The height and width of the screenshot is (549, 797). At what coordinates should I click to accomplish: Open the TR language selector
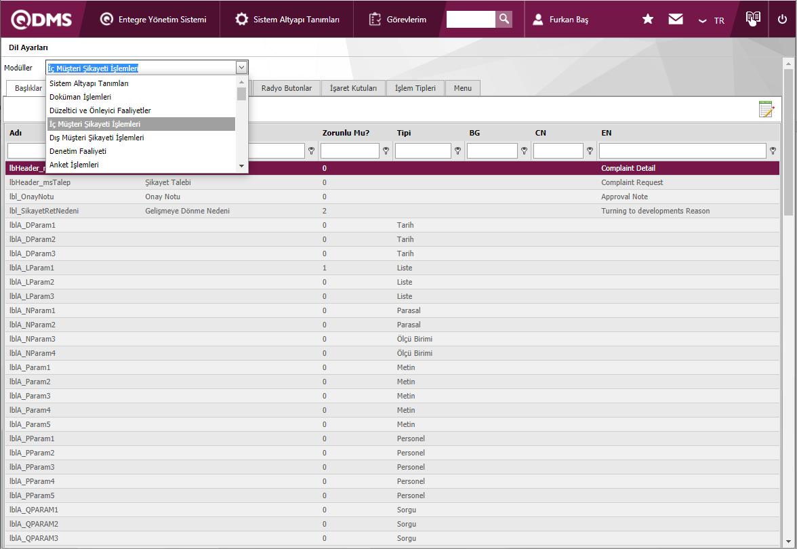click(x=712, y=20)
